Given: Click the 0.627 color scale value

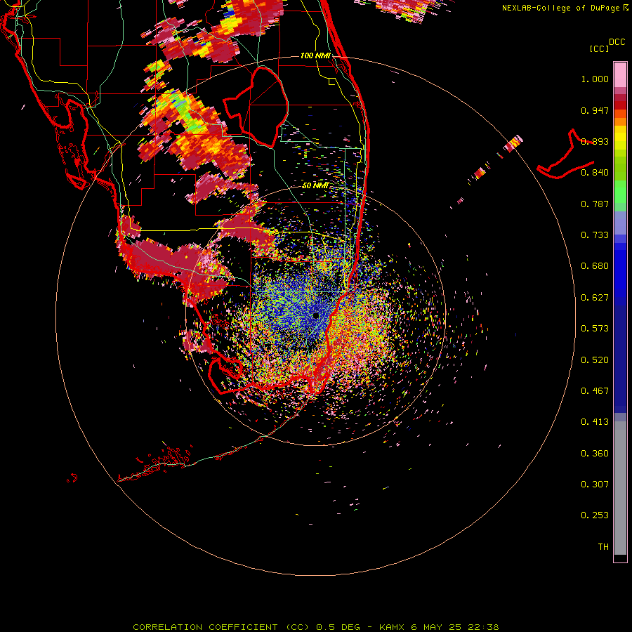Looking at the screenshot, I should pyautogui.click(x=595, y=298).
